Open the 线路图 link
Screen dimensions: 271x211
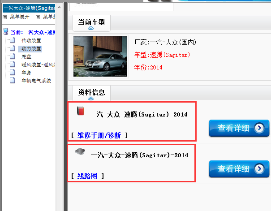coord(87,176)
